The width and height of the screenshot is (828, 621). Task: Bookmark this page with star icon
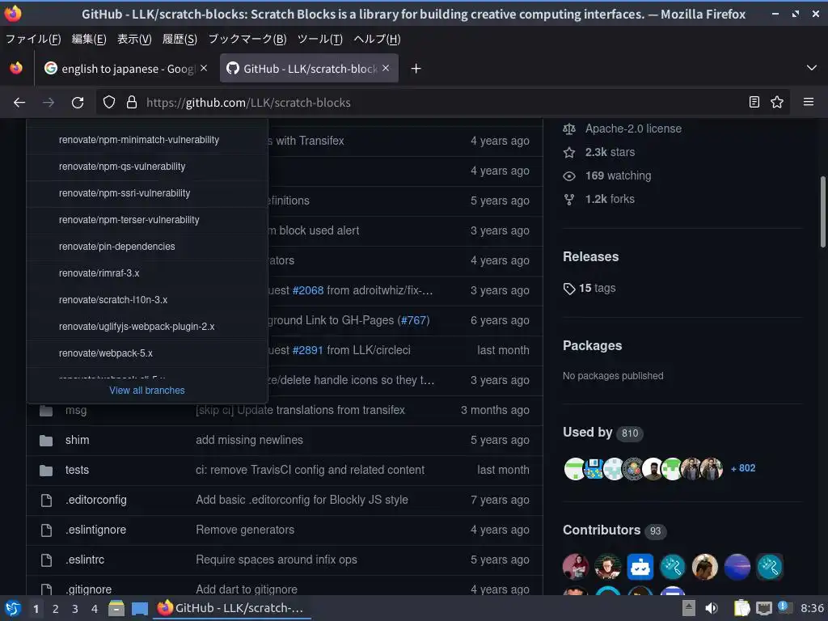pyautogui.click(x=777, y=102)
